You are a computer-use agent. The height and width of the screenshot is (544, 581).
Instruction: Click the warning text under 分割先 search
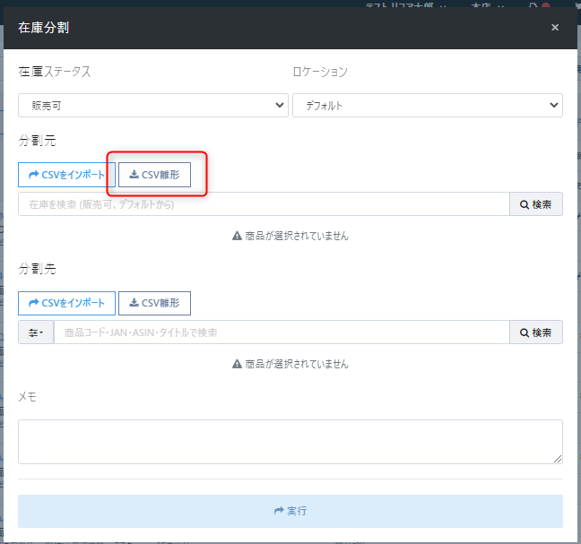(290, 364)
